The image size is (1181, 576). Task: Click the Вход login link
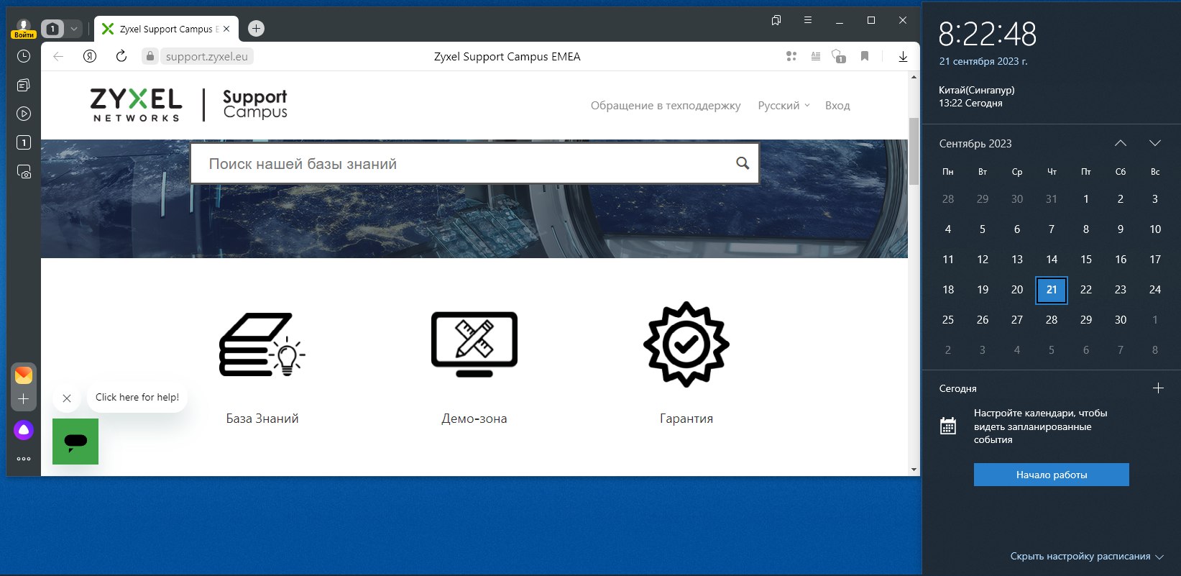point(837,105)
